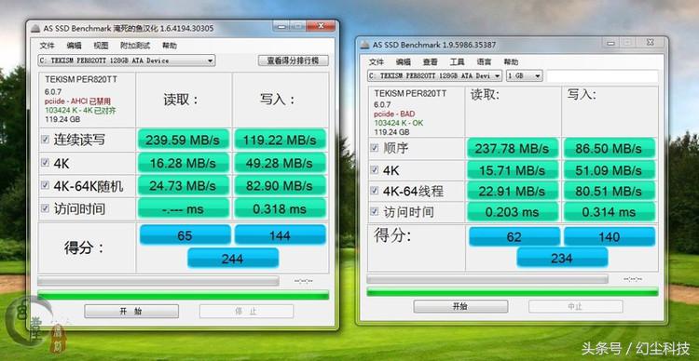Open 工具 menu in right window
Screen dimensions: 699x361
click(457, 62)
